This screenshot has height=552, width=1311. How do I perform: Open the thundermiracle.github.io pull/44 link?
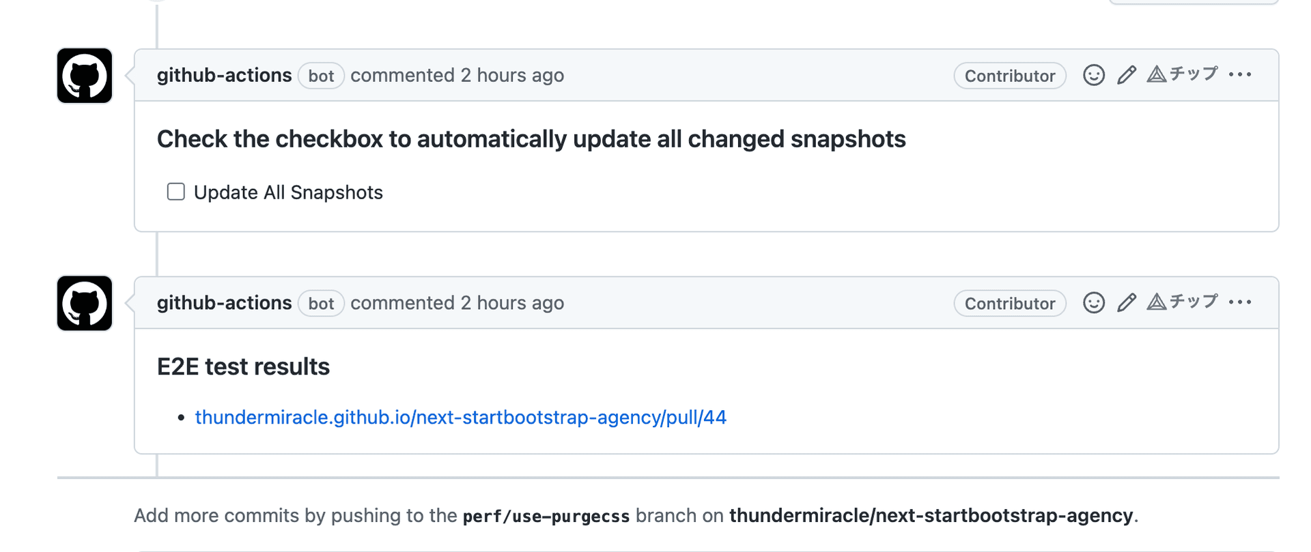[x=461, y=417]
